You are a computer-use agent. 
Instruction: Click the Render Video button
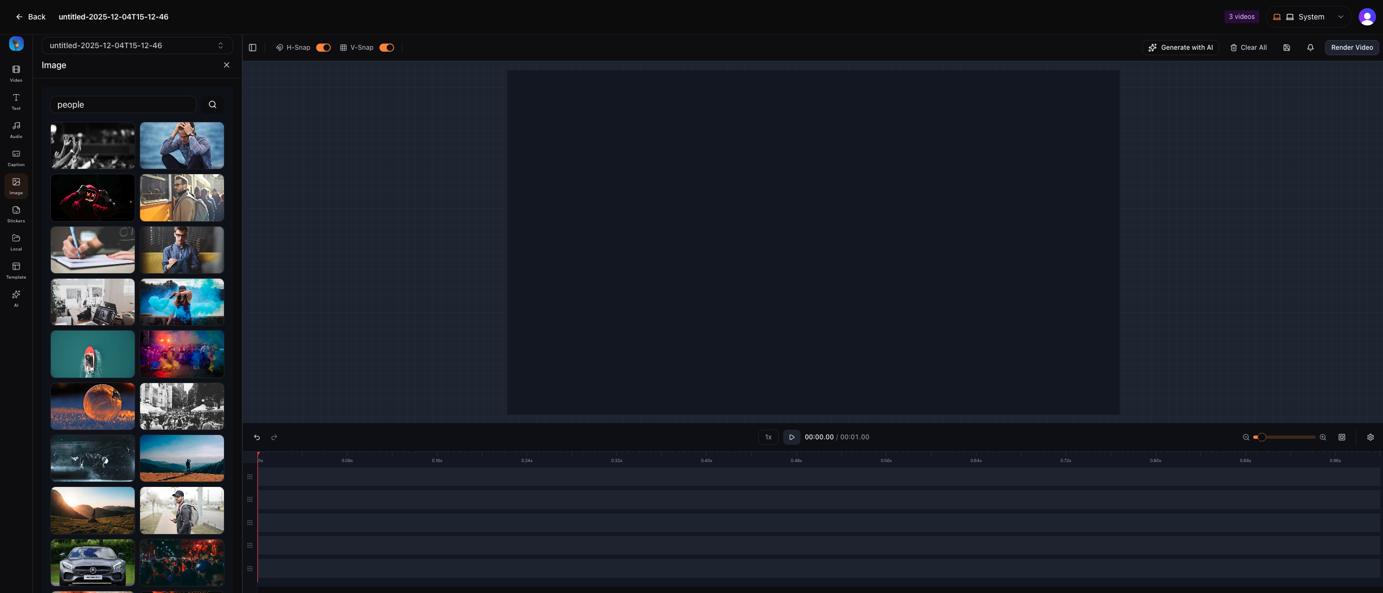pos(1352,48)
